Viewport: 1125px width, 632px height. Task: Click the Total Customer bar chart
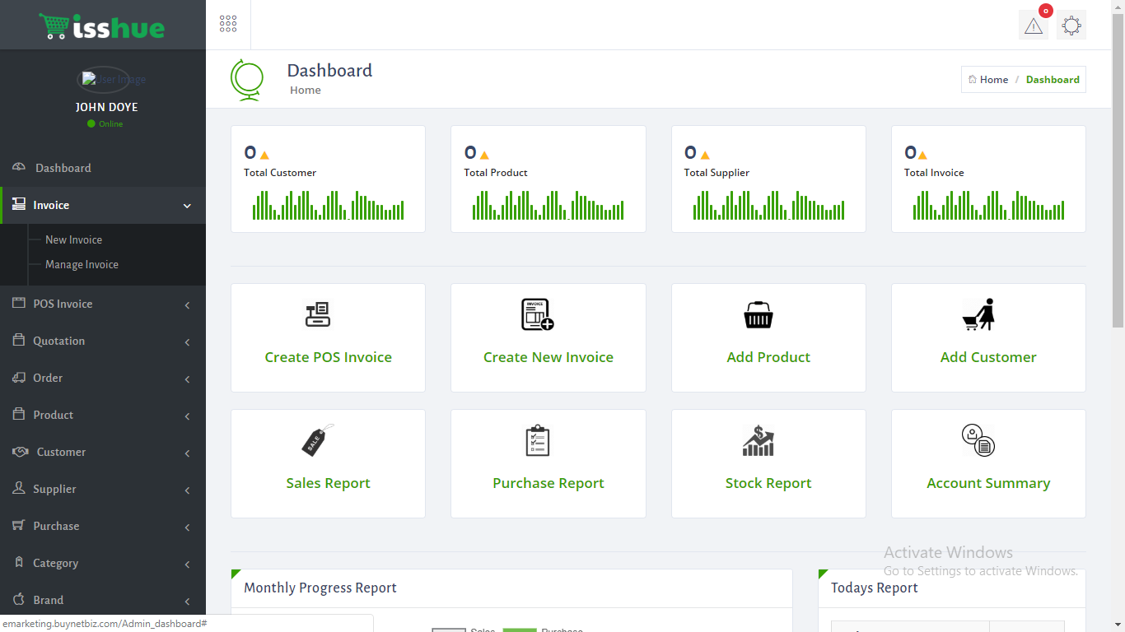coord(328,205)
